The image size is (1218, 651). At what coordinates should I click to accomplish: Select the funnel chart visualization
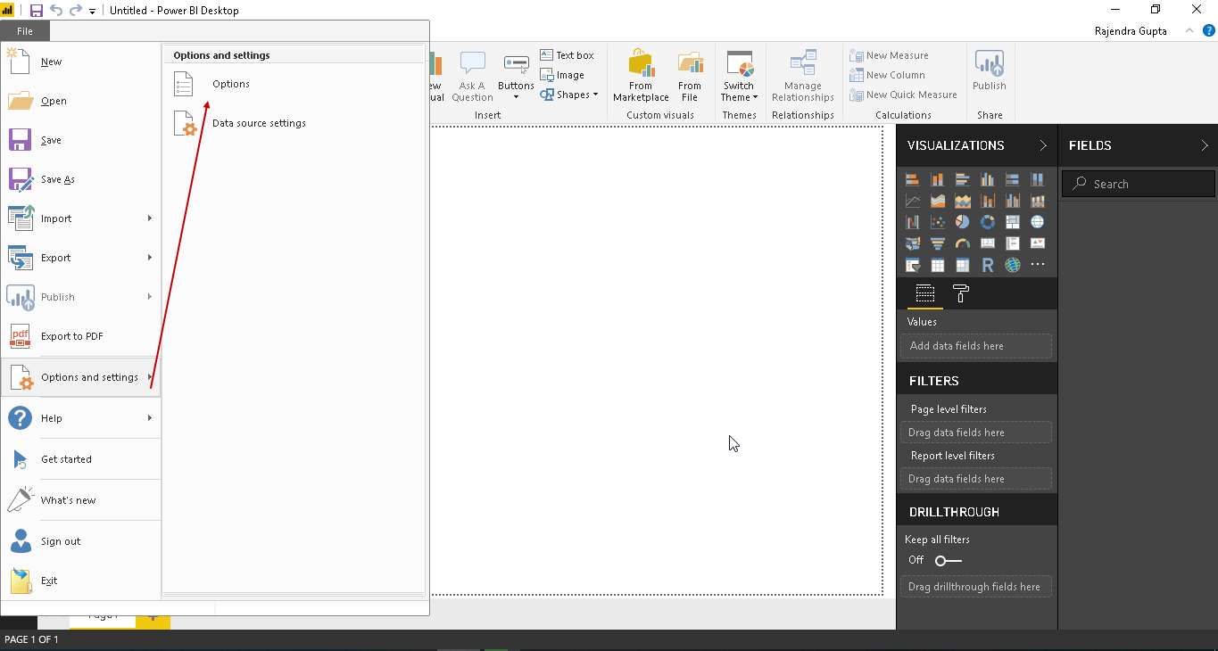[937, 243]
